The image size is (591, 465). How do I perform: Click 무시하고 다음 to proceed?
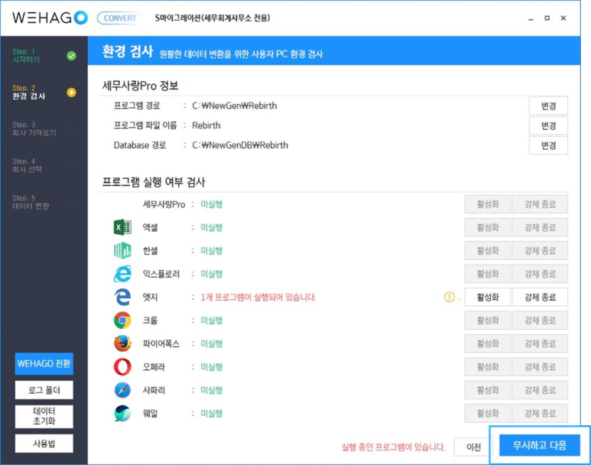point(539,445)
